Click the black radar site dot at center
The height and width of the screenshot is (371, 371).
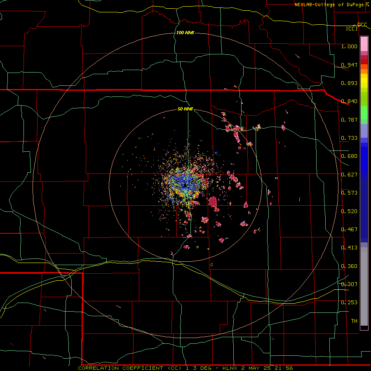[x=185, y=186]
